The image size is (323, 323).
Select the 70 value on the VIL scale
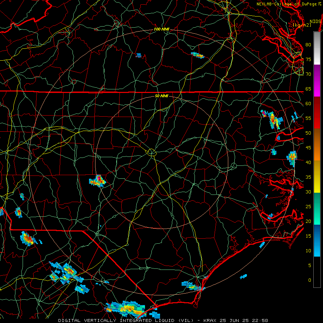[308, 74]
